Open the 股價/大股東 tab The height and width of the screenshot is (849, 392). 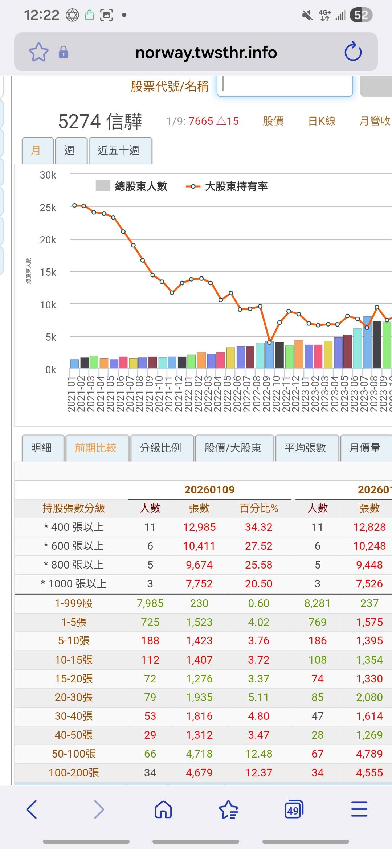[233, 448]
